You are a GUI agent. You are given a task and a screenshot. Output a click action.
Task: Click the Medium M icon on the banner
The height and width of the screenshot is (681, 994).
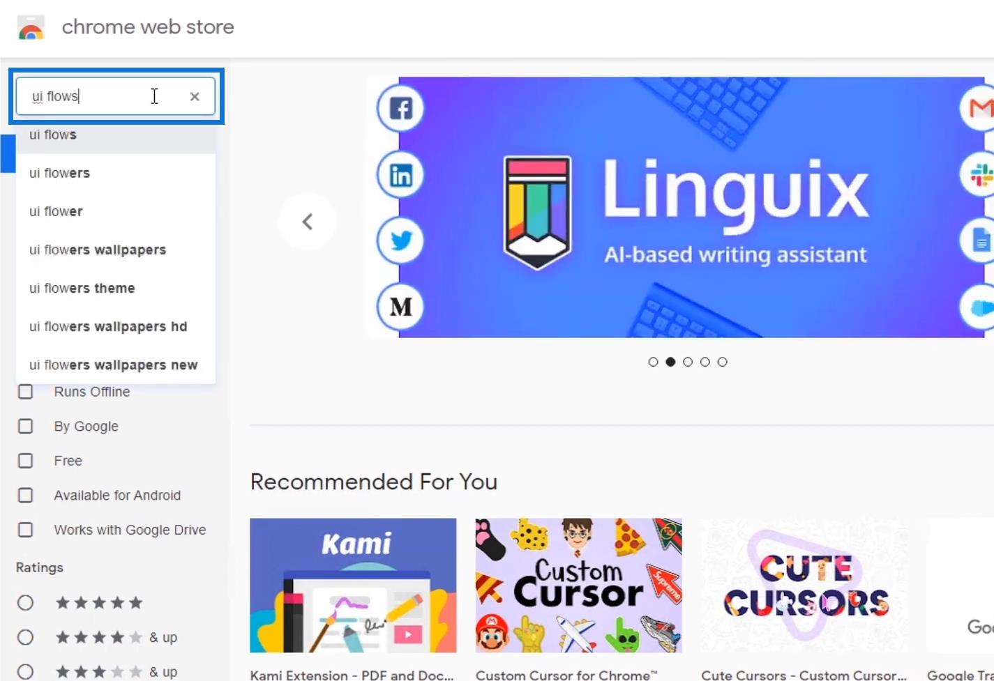pos(400,307)
